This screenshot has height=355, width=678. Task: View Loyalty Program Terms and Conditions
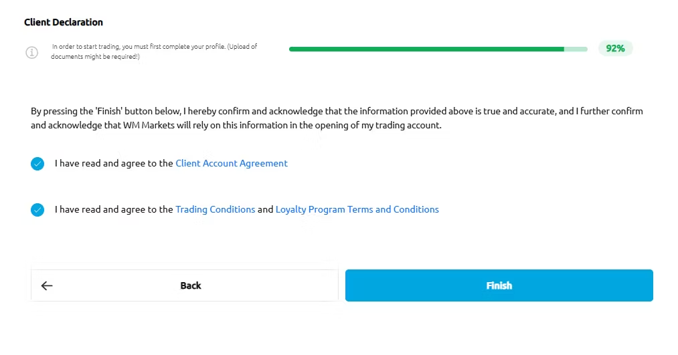pyautogui.click(x=357, y=209)
